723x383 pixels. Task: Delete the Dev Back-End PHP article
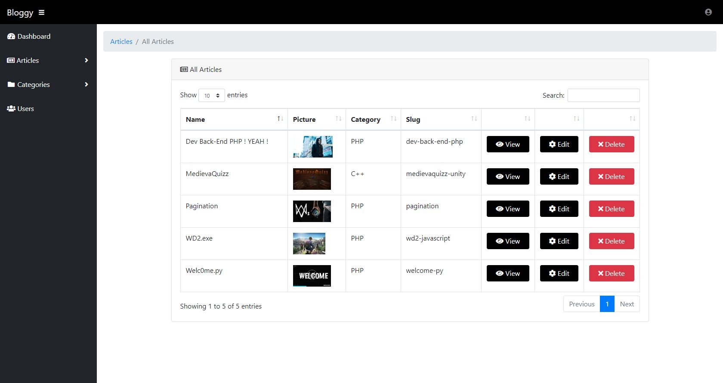click(612, 144)
